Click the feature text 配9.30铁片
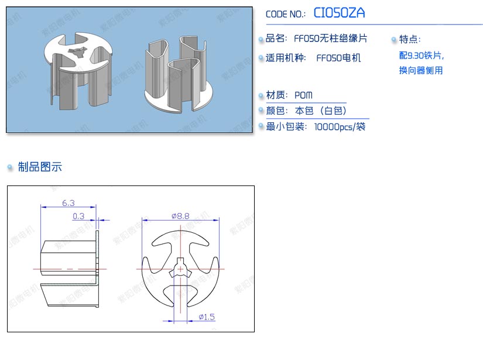The height and width of the screenshot is (361, 483). pos(422,56)
